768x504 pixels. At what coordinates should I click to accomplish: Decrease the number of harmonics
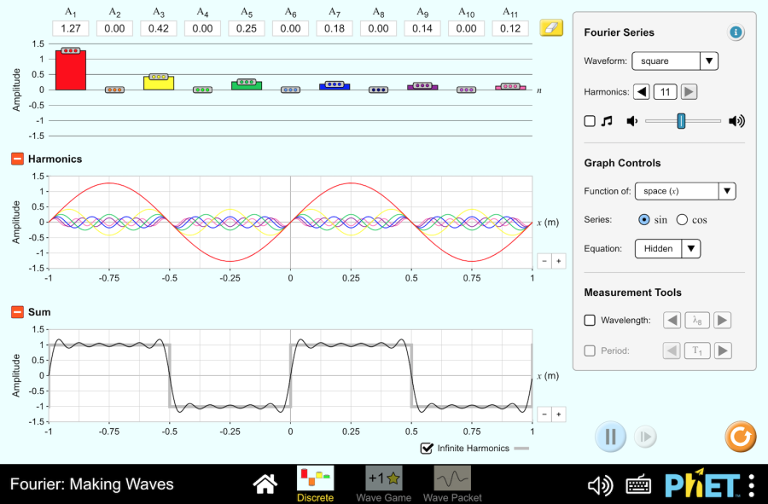(641, 92)
